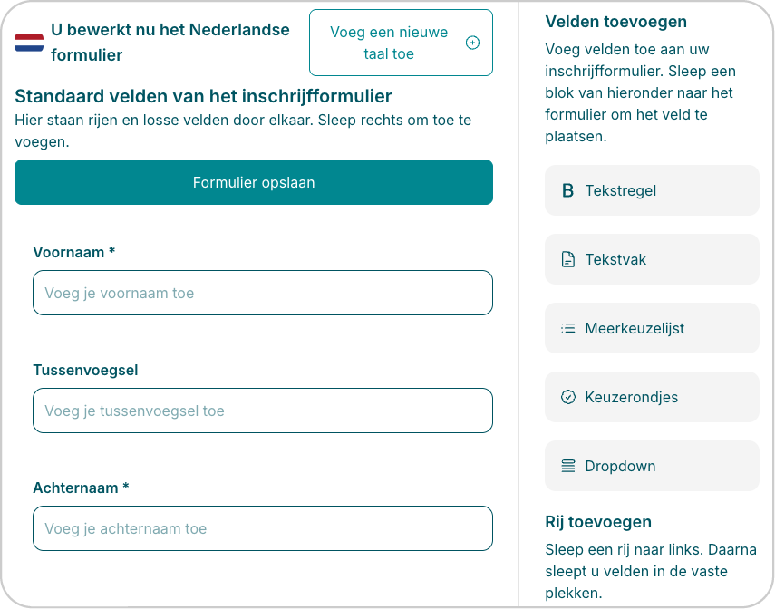Select the Keuzerondjes field block
This screenshot has height=609, width=775.
(652, 397)
